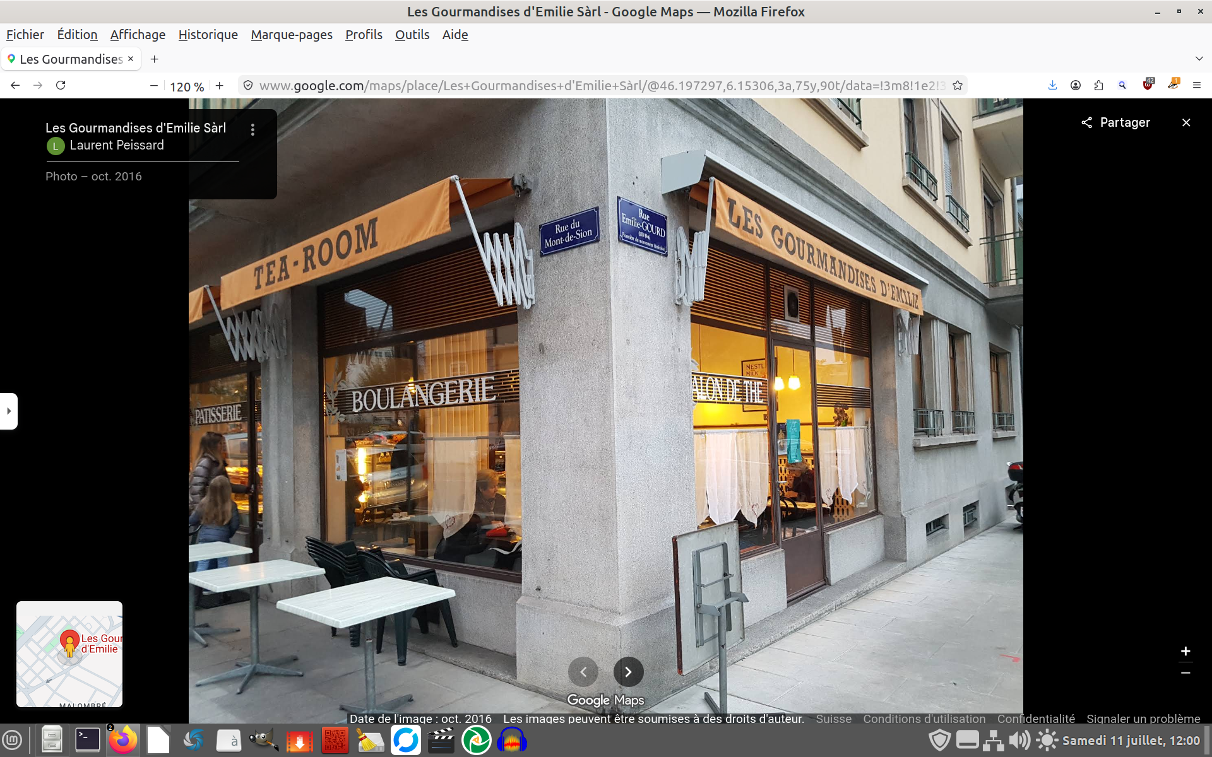Select the Les Gourmandises browser tab
This screenshot has width=1212, height=757.
pyautogui.click(x=71, y=59)
